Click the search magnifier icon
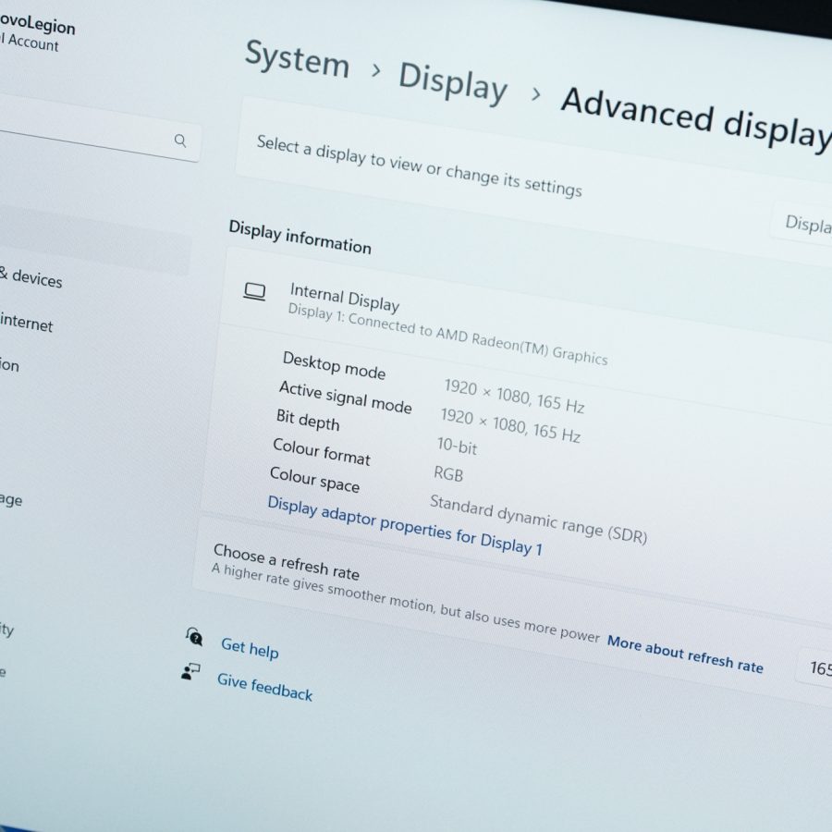 [x=180, y=141]
